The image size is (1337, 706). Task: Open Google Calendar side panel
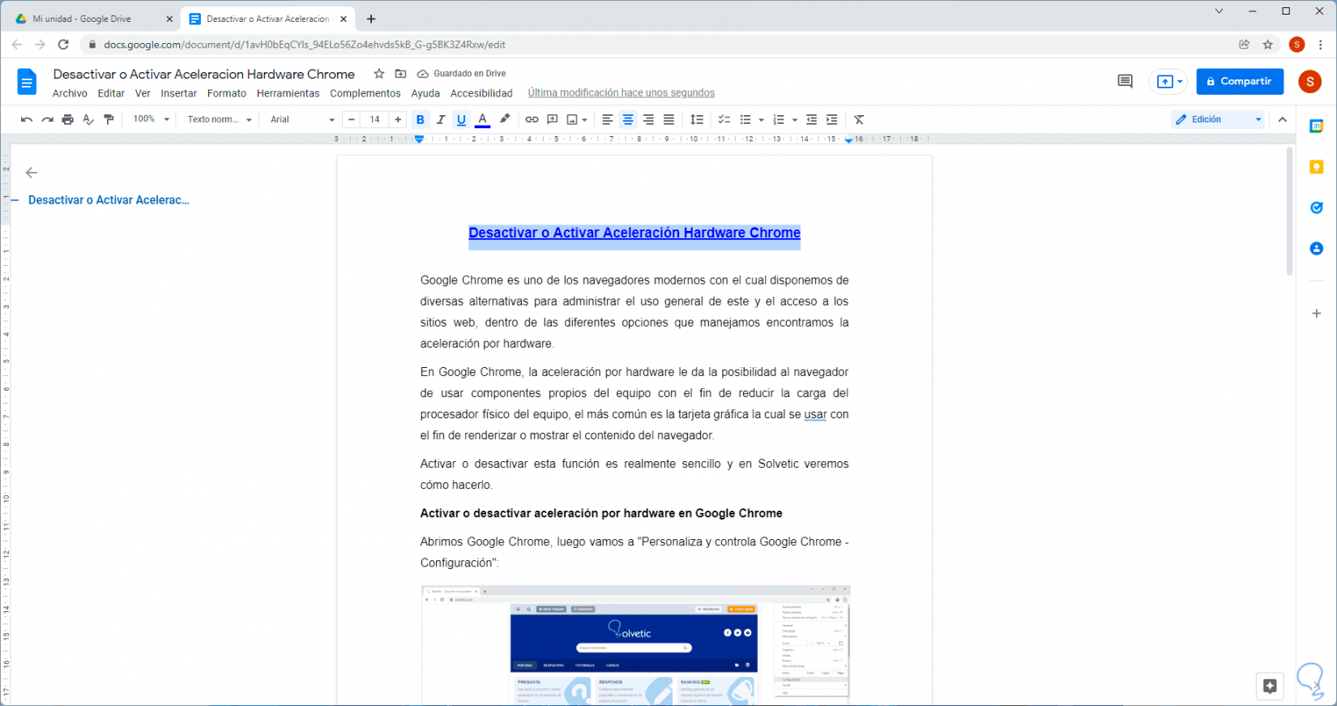(x=1317, y=126)
